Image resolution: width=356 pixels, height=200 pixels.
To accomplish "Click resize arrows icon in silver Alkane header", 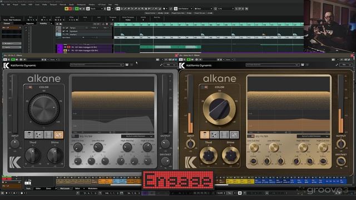I will (x=161, y=65).
